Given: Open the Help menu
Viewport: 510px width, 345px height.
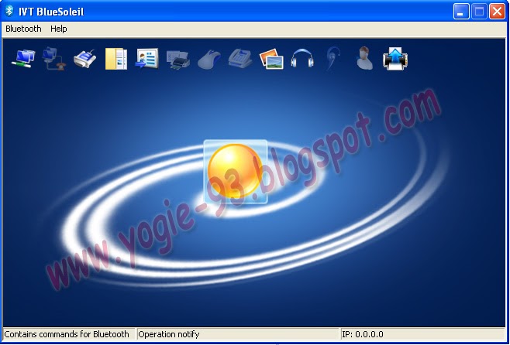Looking at the screenshot, I should tap(59, 29).
